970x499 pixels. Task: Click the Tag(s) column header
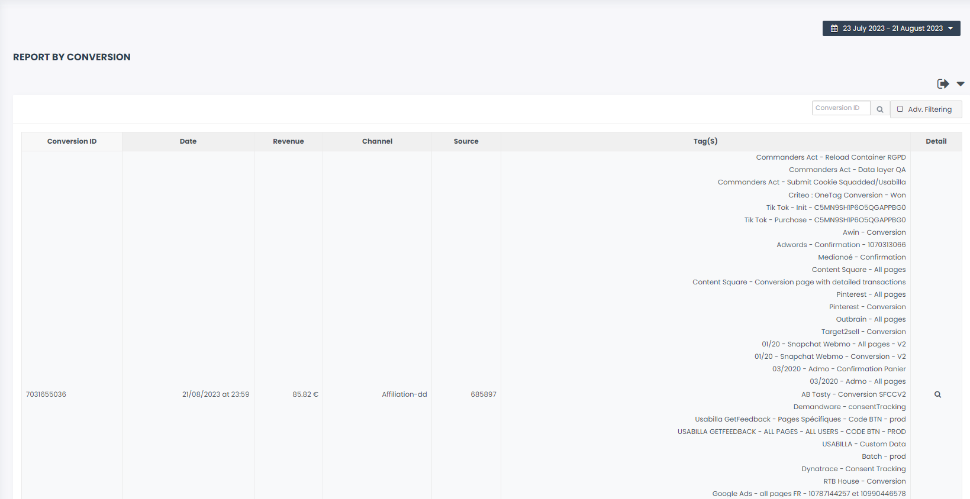tap(705, 141)
